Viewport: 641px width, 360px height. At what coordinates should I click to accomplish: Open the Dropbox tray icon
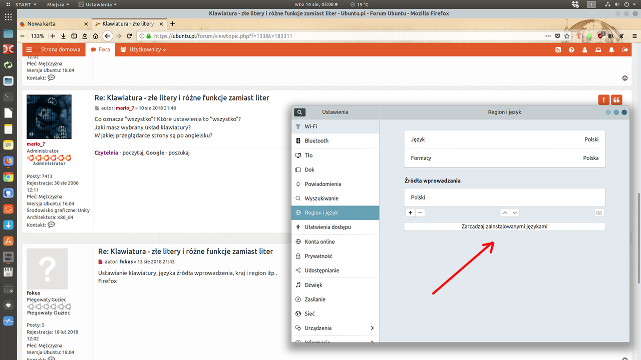click(x=575, y=4)
